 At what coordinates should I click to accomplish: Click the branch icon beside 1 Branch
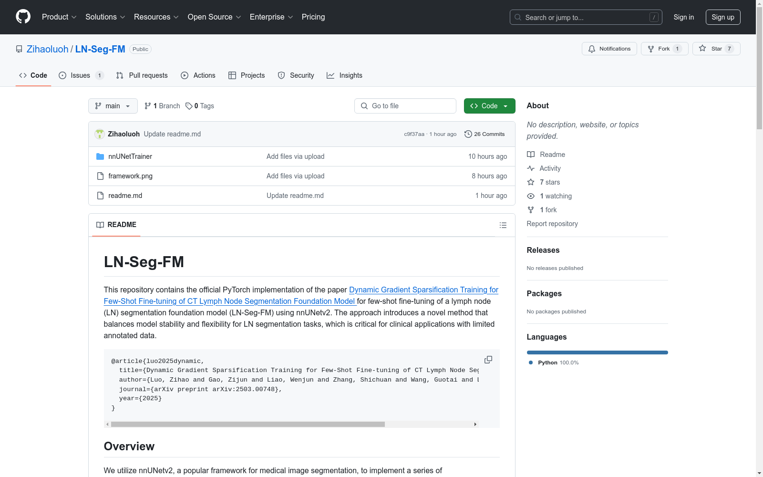pyautogui.click(x=148, y=106)
